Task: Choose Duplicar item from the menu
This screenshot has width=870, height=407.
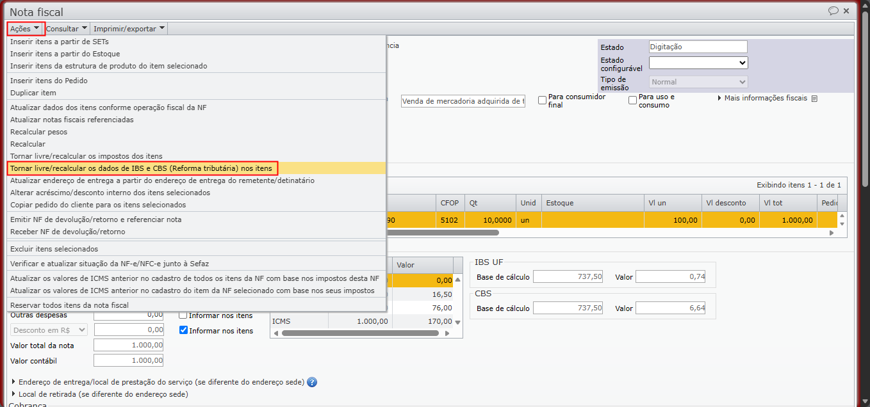Action: [196, 93]
